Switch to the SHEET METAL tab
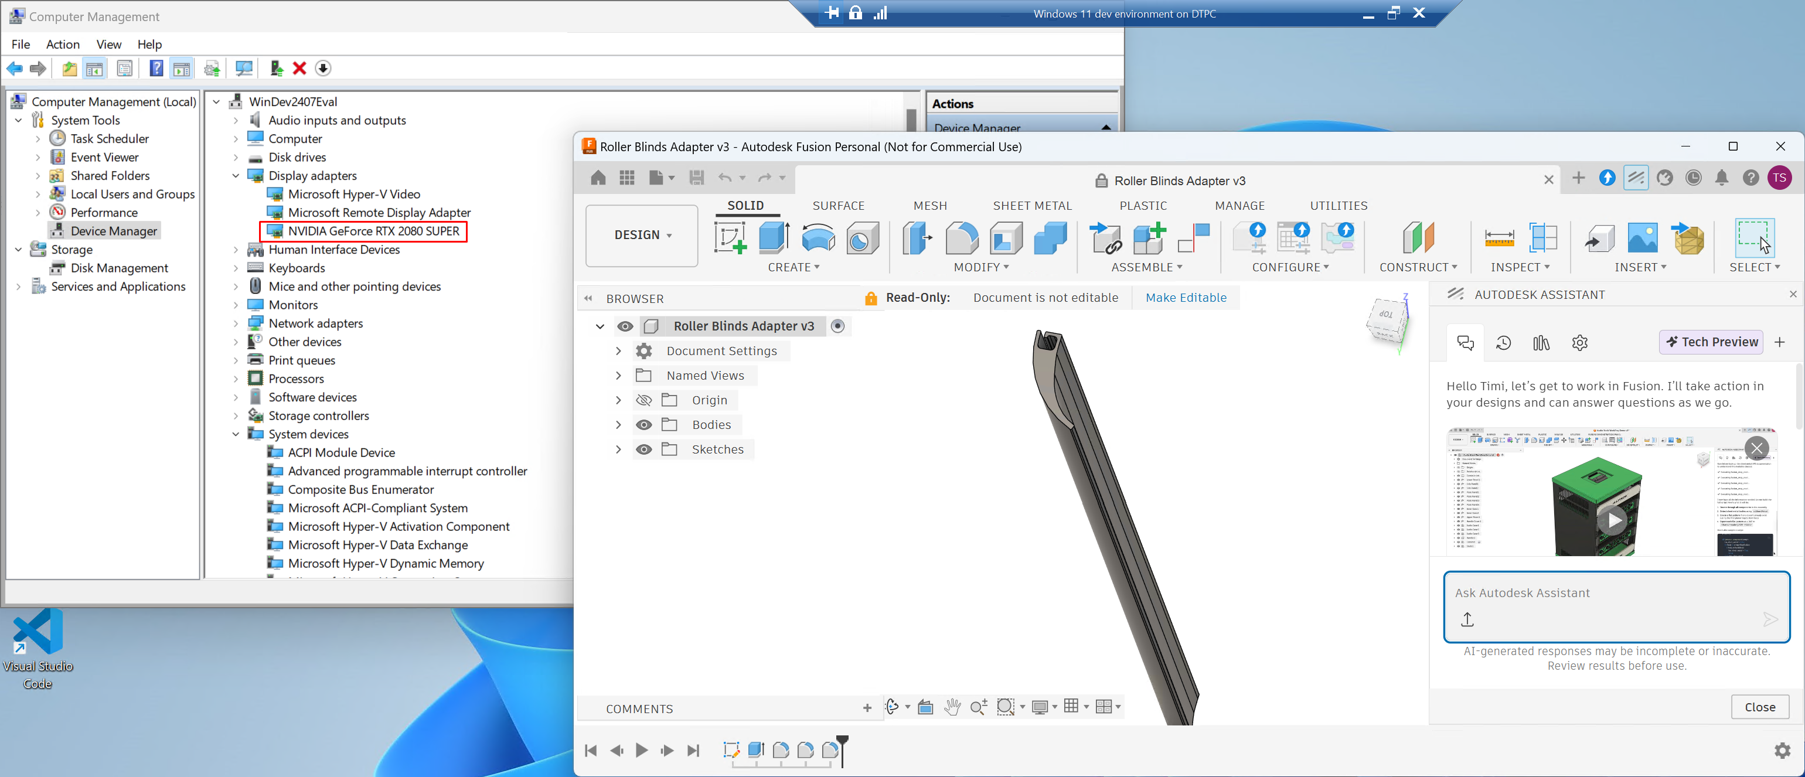The image size is (1805, 777). click(1032, 206)
